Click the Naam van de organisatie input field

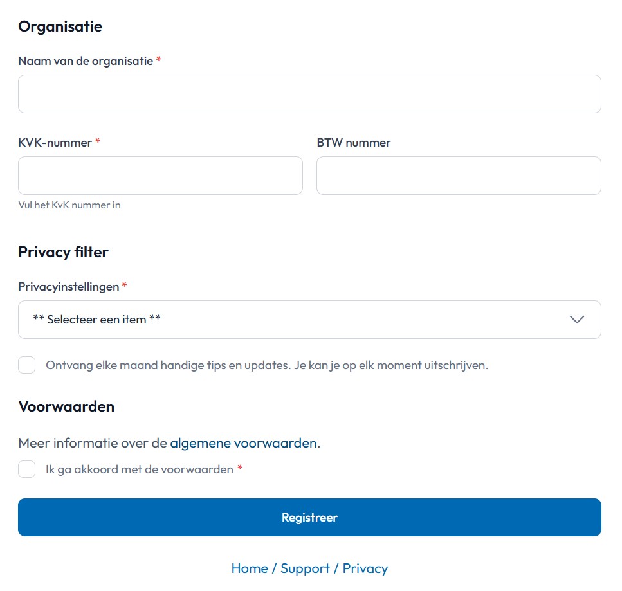click(309, 94)
